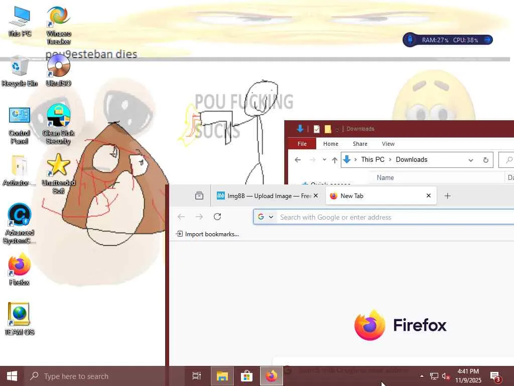Reload the current Firefox page
This screenshot has height=386, width=514.
pyautogui.click(x=217, y=217)
